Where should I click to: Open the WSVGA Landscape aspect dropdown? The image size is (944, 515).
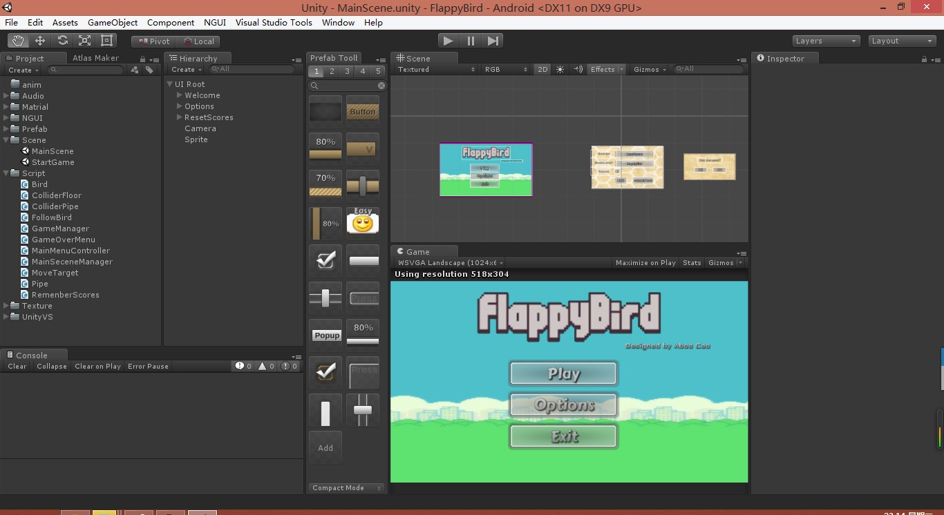pyautogui.click(x=449, y=262)
